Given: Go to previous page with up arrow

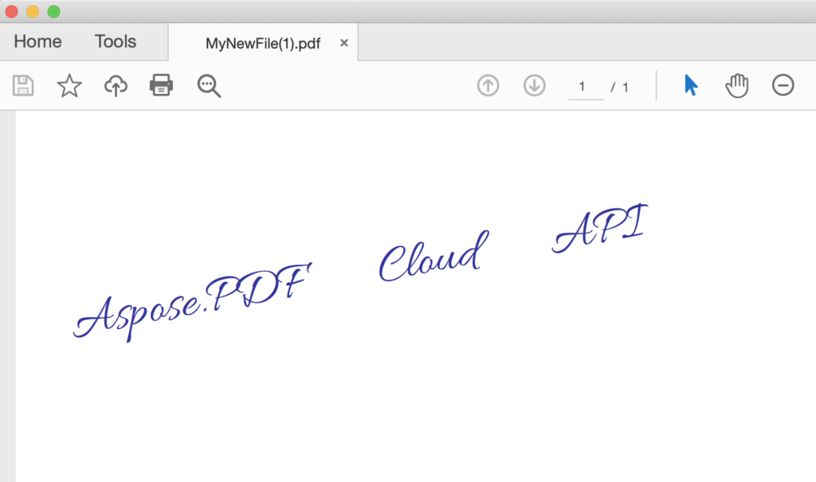Looking at the screenshot, I should [x=488, y=85].
